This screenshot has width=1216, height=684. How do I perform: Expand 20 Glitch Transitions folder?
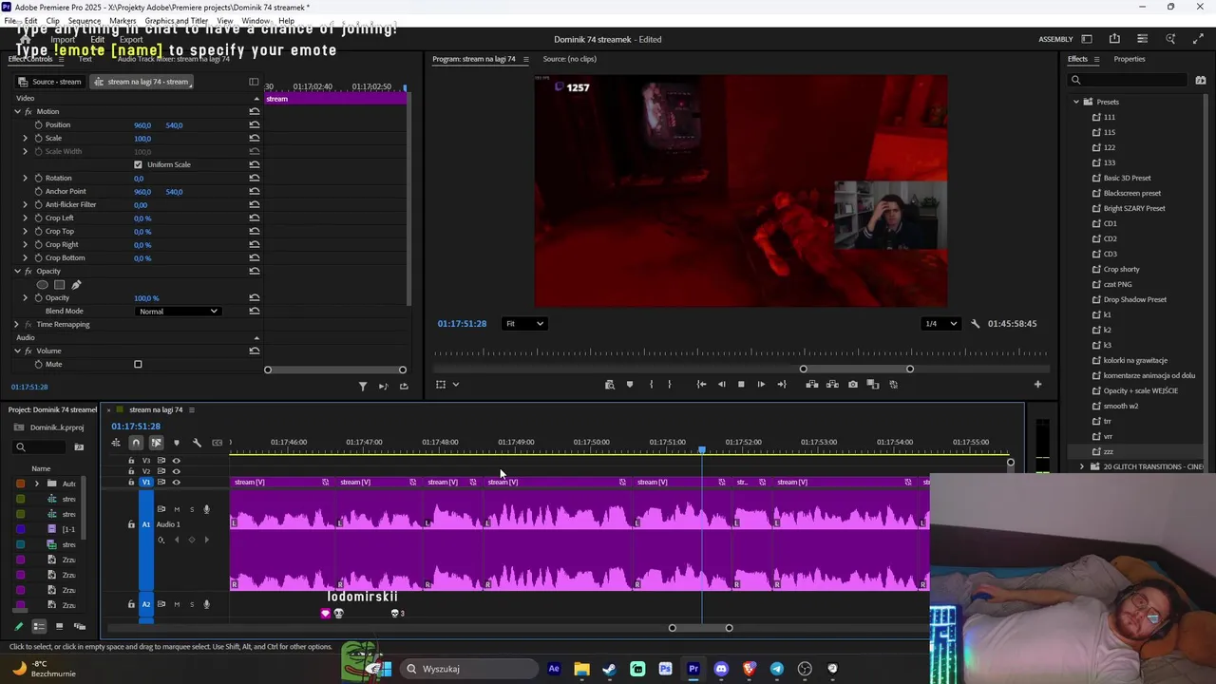click(1082, 466)
